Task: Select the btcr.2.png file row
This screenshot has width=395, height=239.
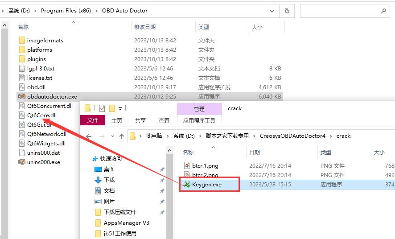Action: pyautogui.click(x=287, y=175)
